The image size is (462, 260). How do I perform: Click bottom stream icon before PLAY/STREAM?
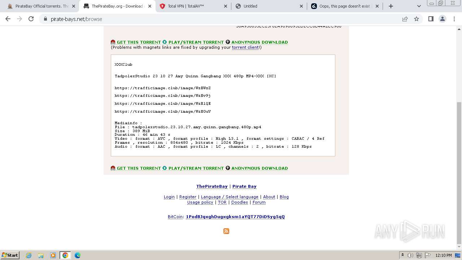(x=165, y=168)
